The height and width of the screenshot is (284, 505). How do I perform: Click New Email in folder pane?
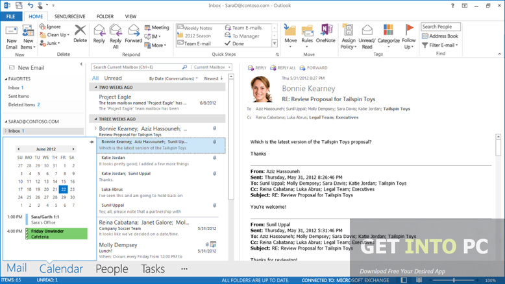click(x=27, y=67)
